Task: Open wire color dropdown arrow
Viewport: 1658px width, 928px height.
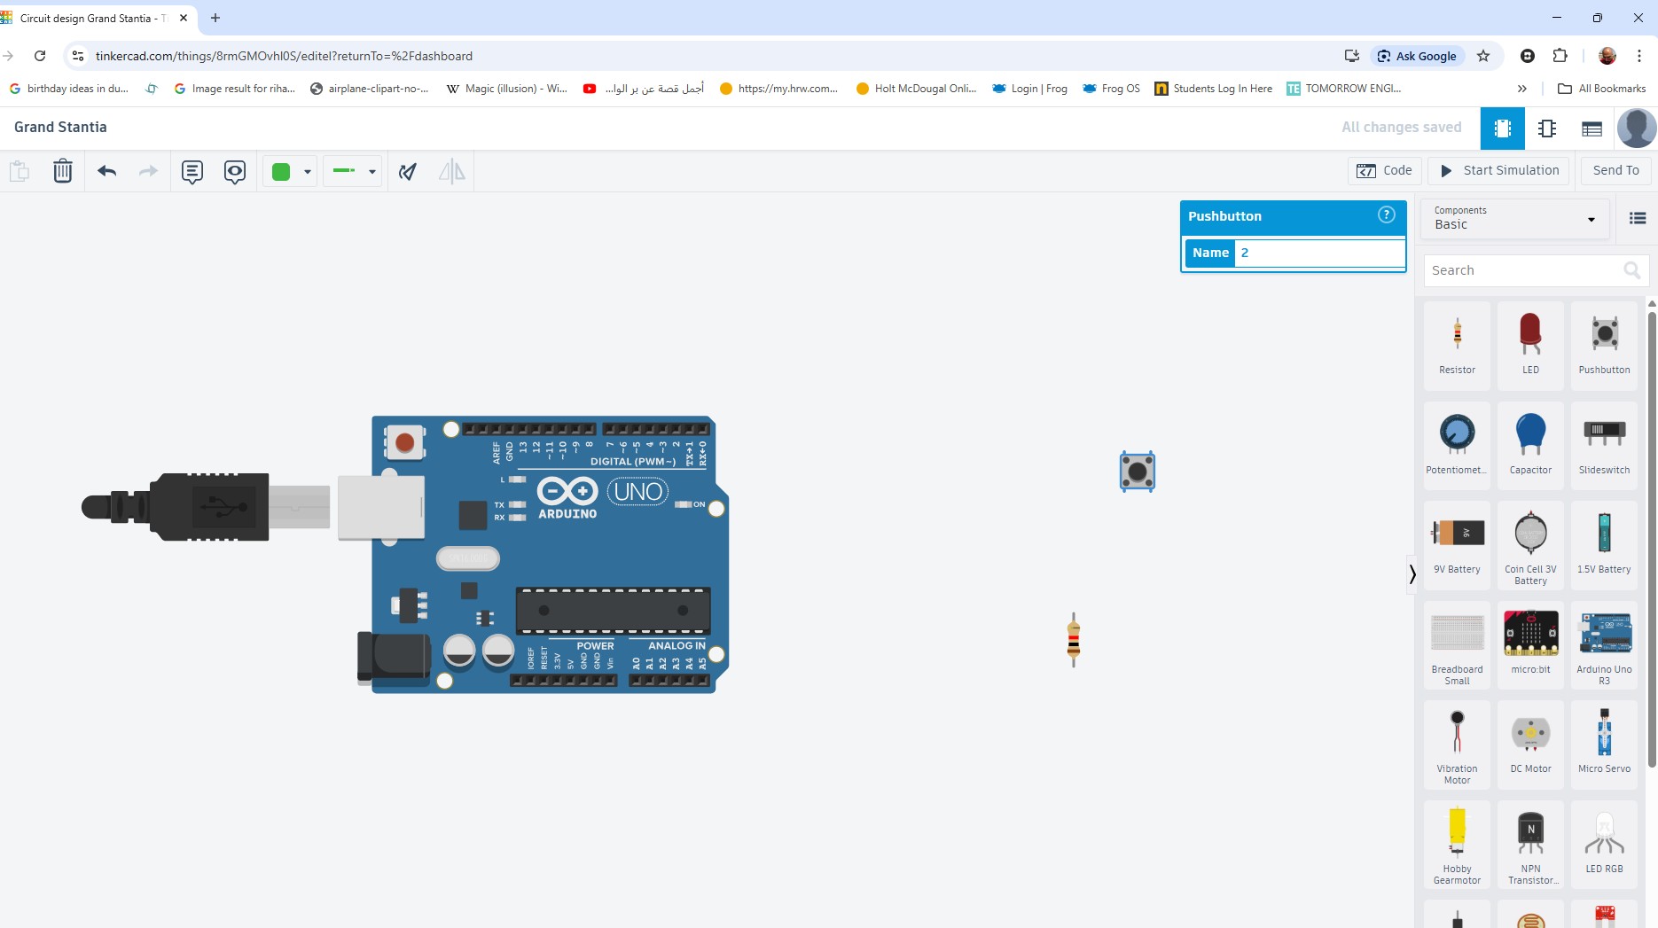Action: point(308,172)
